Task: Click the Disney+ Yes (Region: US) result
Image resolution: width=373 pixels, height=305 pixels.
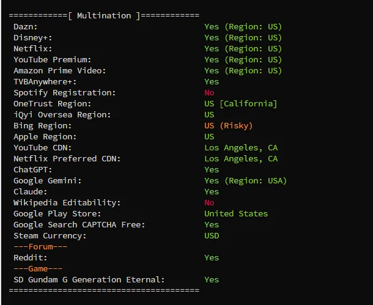Action: point(243,37)
